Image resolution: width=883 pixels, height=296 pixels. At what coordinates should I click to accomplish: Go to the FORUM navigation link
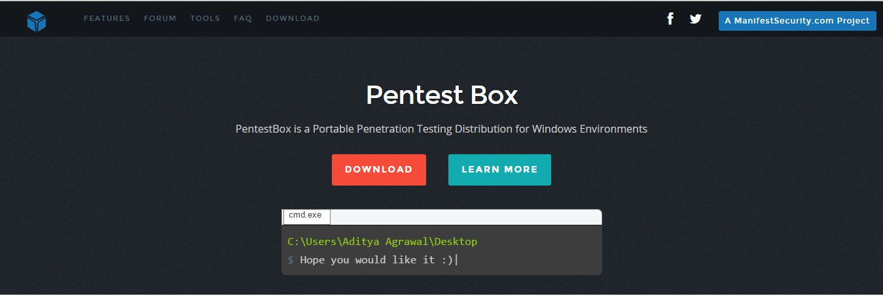click(160, 18)
